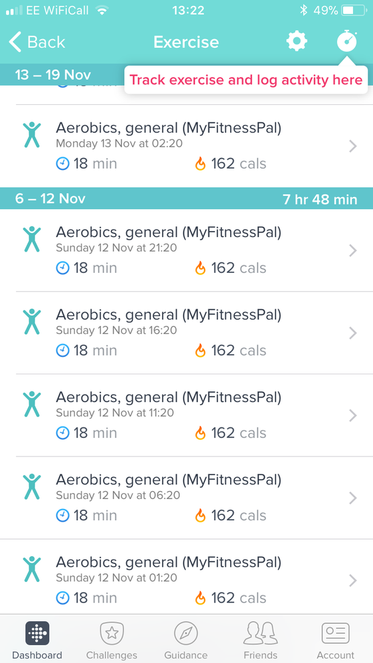The image size is (373, 663).
Task: Tap the 7 hr 48 min weekly total
Action: 320,199
